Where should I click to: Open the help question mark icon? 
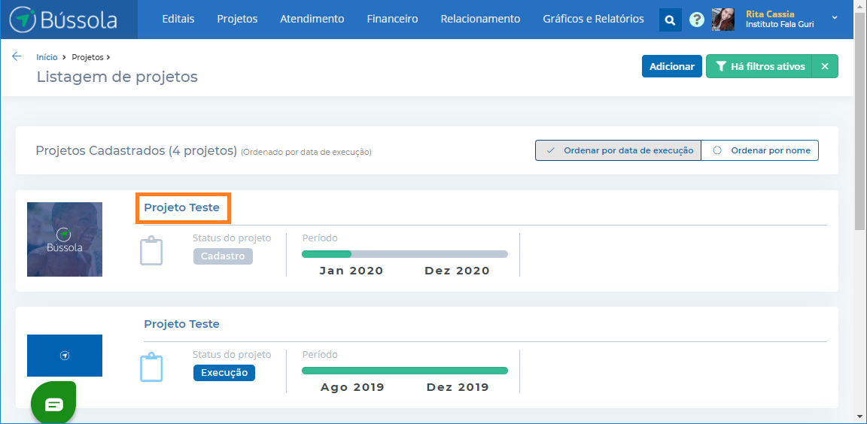pyautogui.click(x=697, y=20)
